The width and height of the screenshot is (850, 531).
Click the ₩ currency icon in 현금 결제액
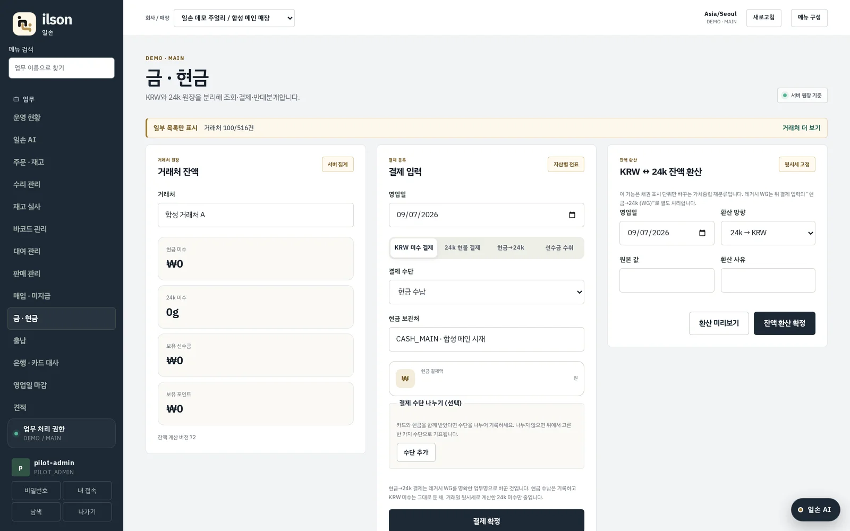click(x=405, y=379)
